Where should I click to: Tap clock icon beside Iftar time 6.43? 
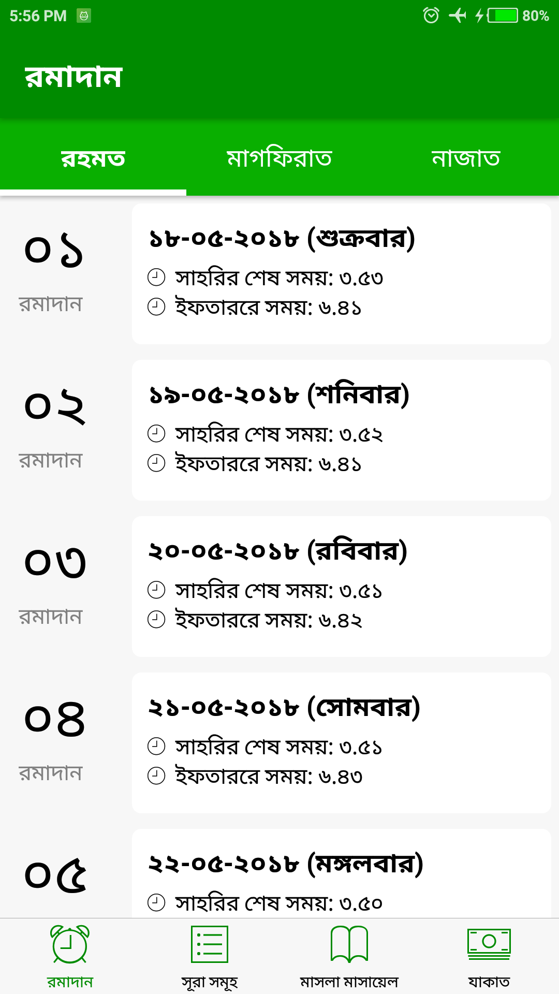(156, 776)
